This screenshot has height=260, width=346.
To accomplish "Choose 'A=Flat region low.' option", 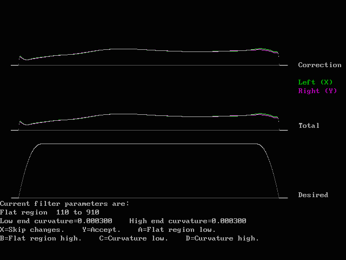I will coord(177,230).
